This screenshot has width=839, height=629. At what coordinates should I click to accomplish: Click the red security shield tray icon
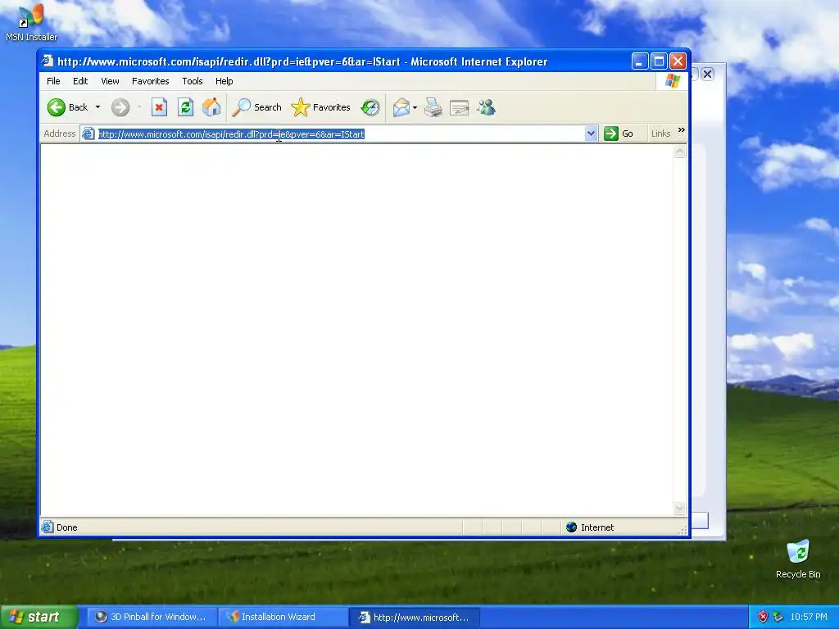pos(763,618)
